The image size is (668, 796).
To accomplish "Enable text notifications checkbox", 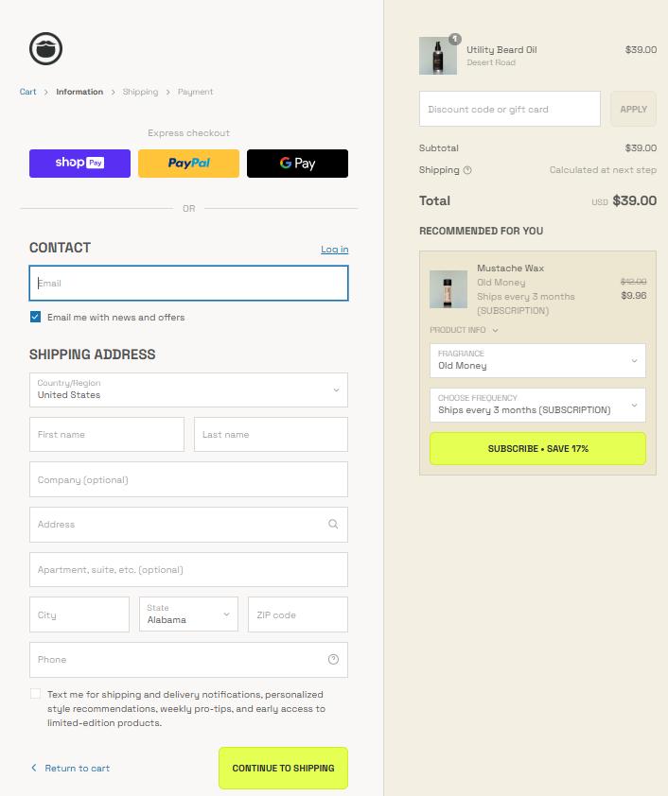I will pyautogui.click(x=36, y=694).
